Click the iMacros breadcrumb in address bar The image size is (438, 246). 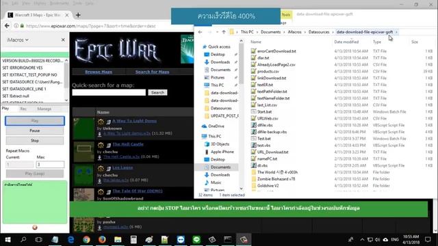point(294,32)
